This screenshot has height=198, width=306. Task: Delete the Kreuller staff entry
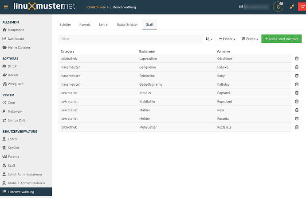tap(297, 93)
